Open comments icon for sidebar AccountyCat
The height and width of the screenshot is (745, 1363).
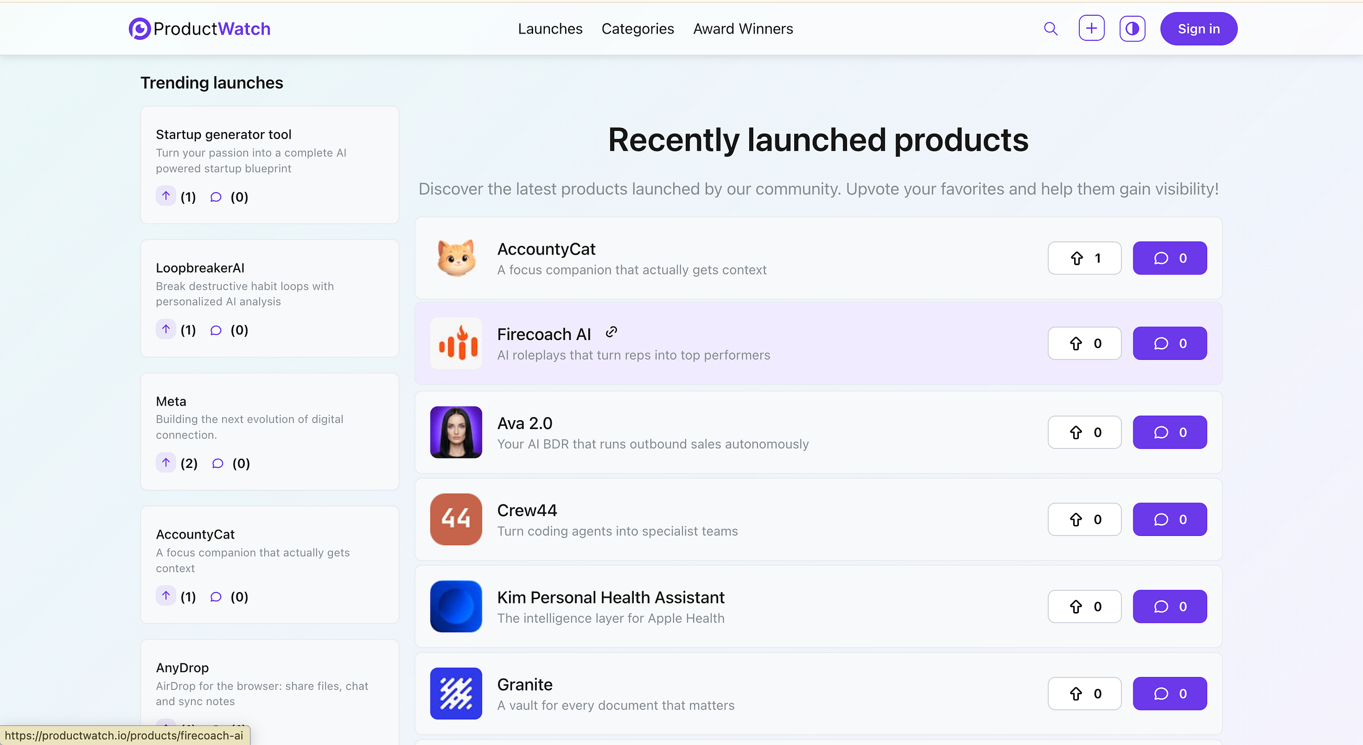(216, 597)
